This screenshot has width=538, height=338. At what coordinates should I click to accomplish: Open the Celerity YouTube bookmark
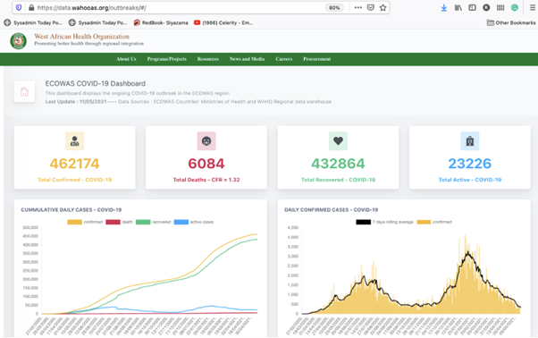pos(223,22)
